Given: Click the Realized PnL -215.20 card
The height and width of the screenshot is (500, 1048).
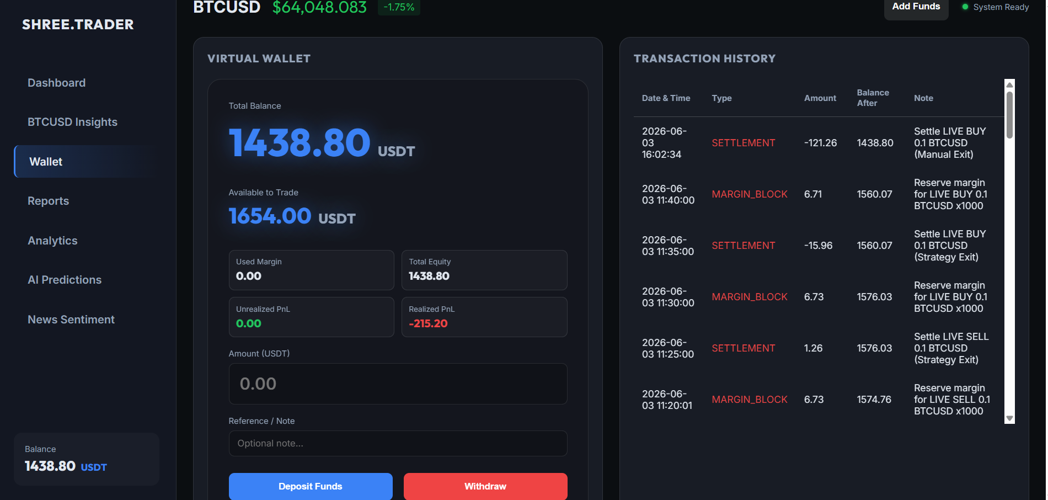Looking at the screenshot, I should [484, 317].
